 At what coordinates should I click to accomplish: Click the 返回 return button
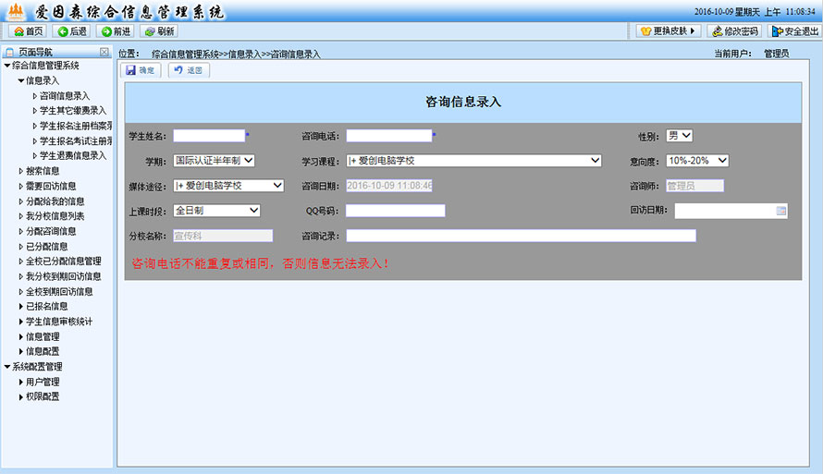pos(188,70)
